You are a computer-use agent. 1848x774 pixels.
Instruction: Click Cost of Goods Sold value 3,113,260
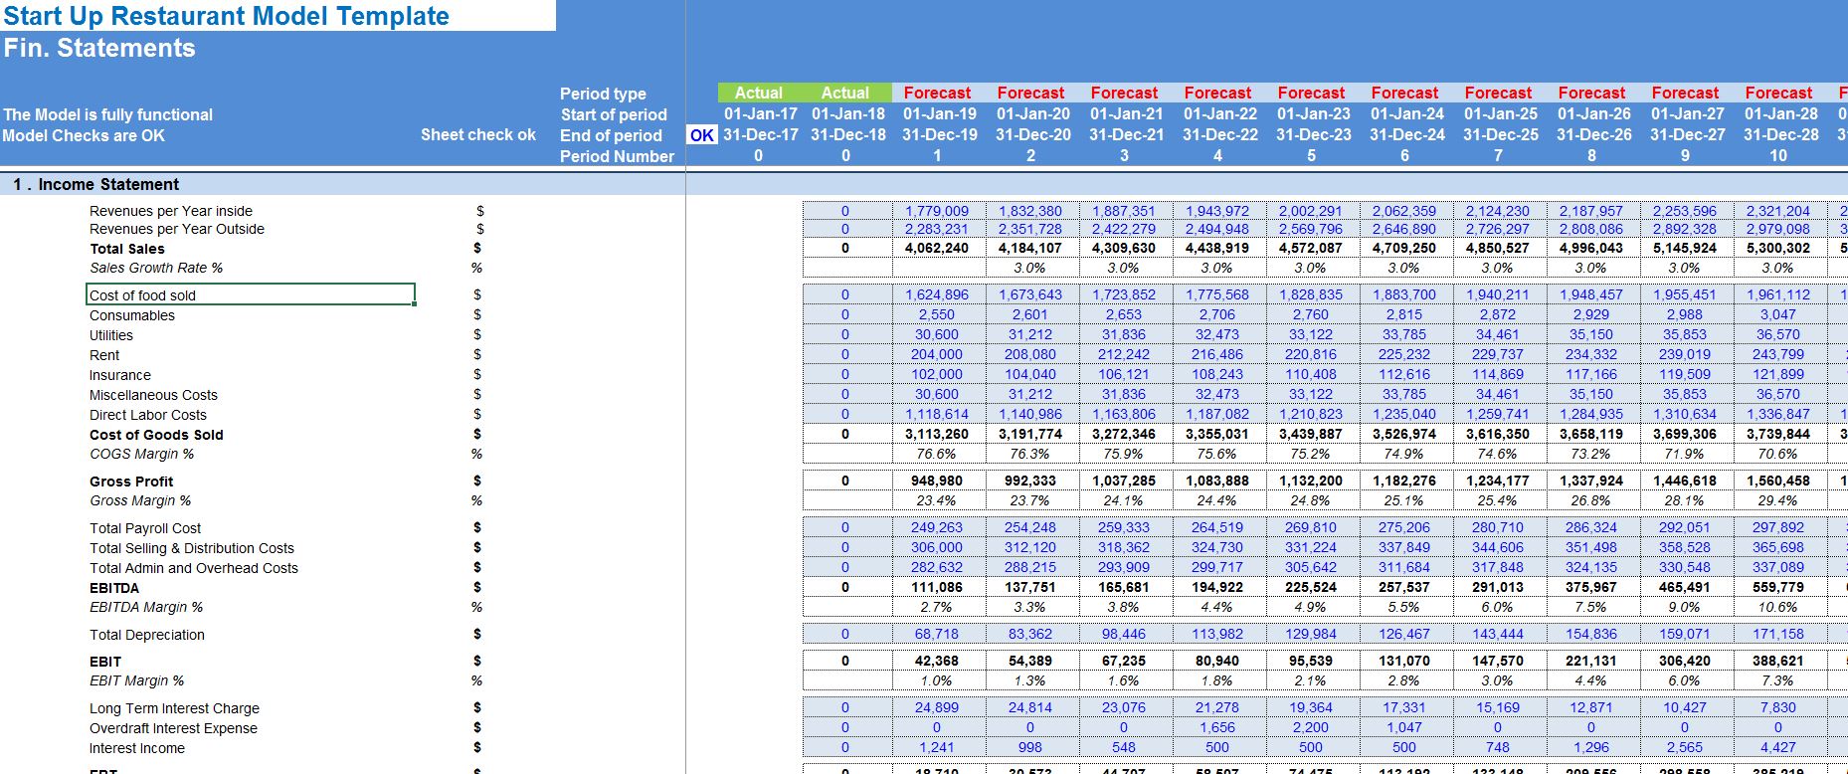click(937, 434)
